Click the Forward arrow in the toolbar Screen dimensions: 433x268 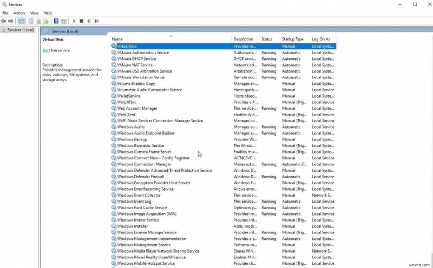tap(11, 21)
